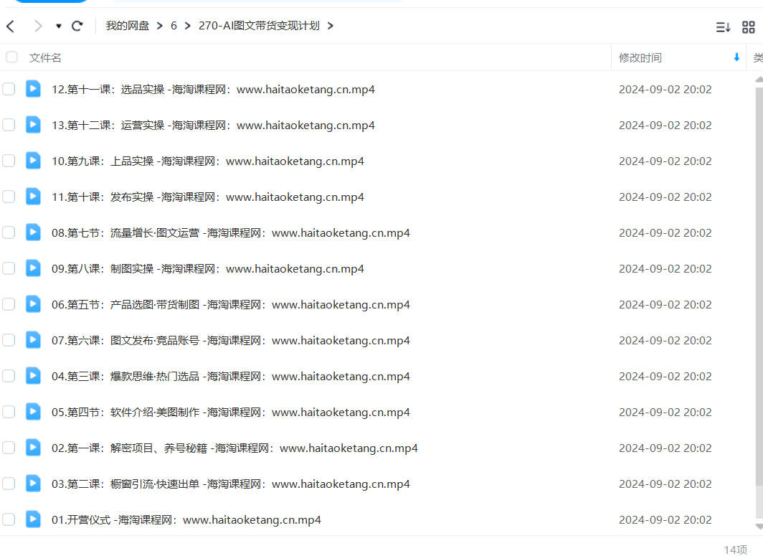This screenshot has width=763, height=556.
Task: Check the box for 10.第九课 上品实操
Action: click(x=9, y=161)
